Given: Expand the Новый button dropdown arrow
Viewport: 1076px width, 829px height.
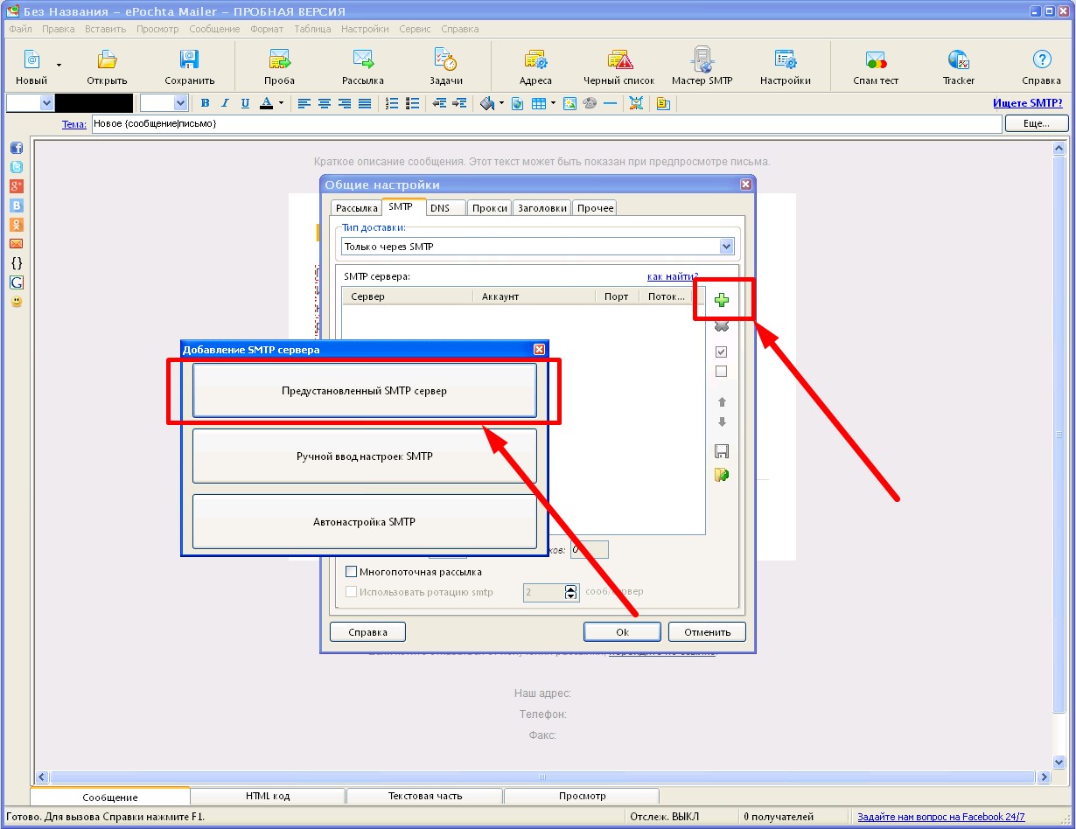Looking at the screenshot, I should (59, 65).
